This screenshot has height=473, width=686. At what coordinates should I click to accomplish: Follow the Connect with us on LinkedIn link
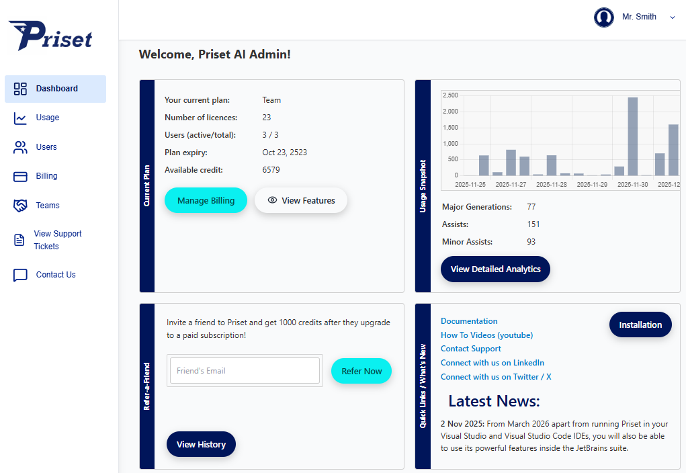(492, 362)
